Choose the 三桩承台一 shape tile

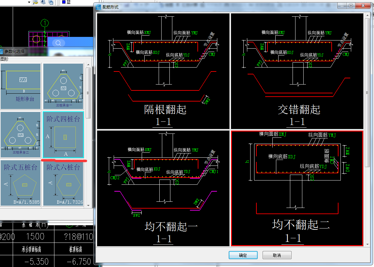tap(63, 86)
